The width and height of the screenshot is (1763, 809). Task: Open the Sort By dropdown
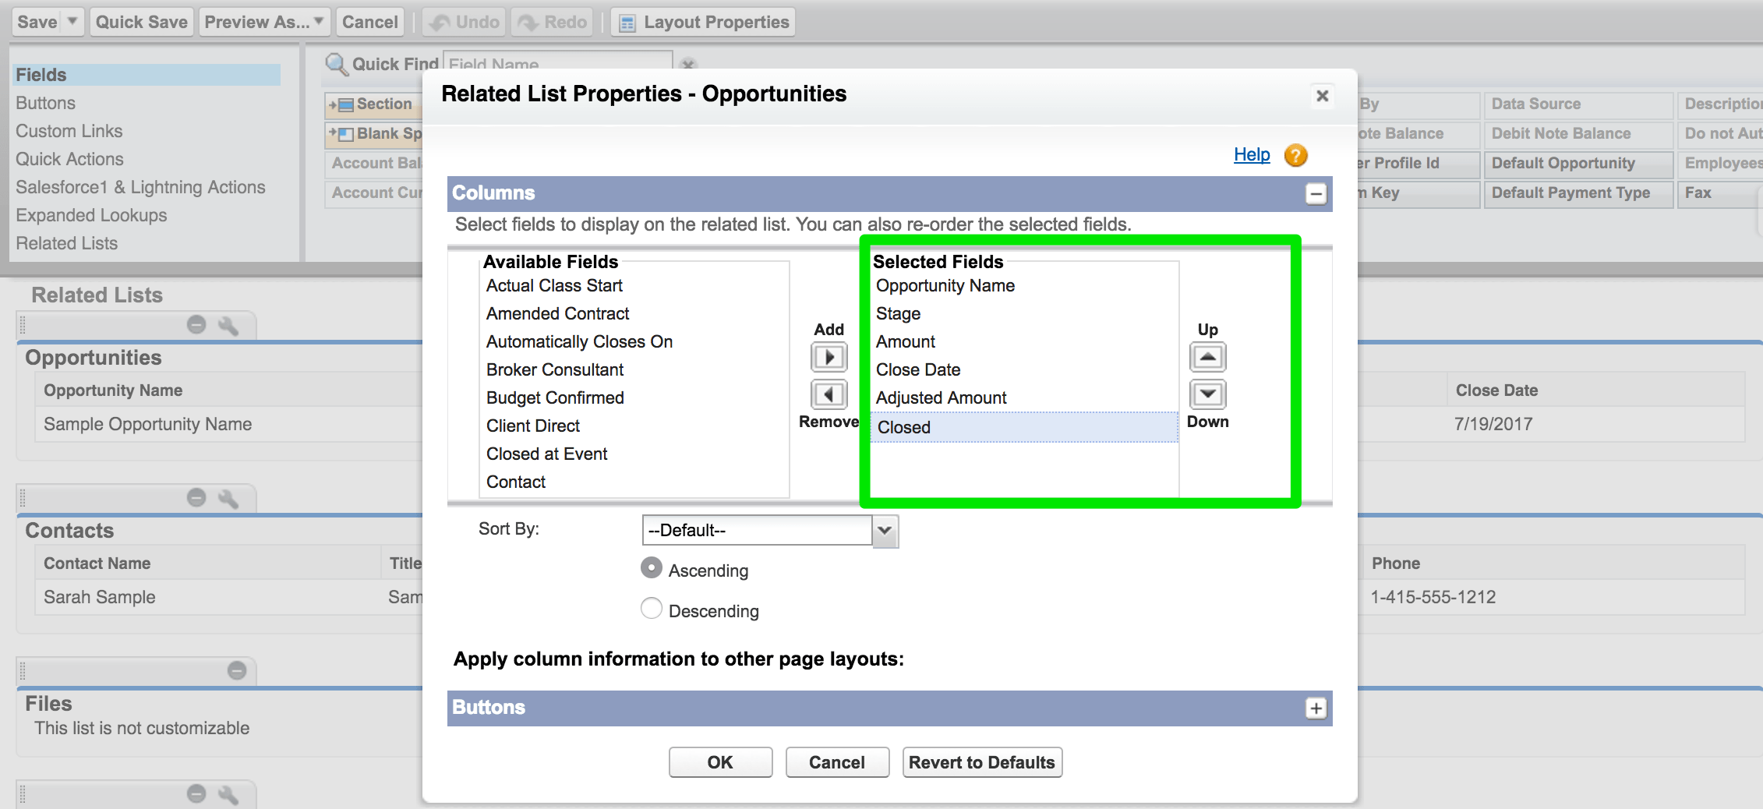883,531
